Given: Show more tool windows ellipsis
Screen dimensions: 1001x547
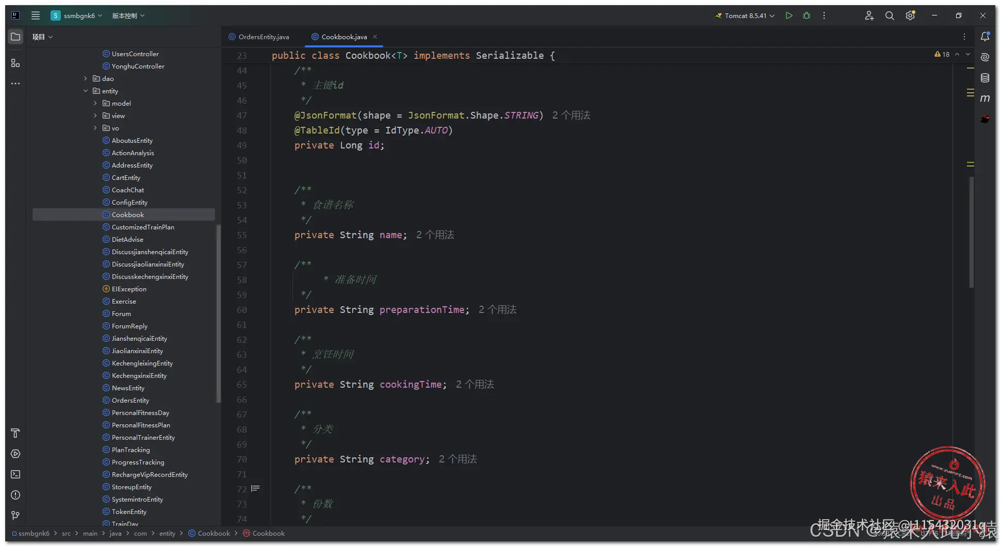Looking at the screenshot, I should 15,84.
